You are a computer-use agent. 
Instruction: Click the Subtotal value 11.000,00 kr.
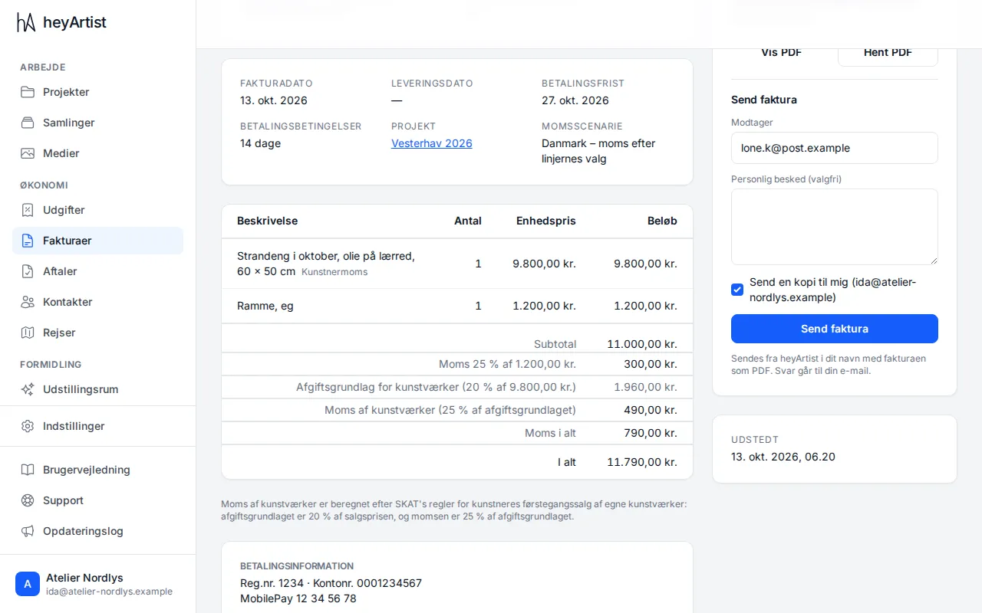pyautogui.click(x=642, y=344)
